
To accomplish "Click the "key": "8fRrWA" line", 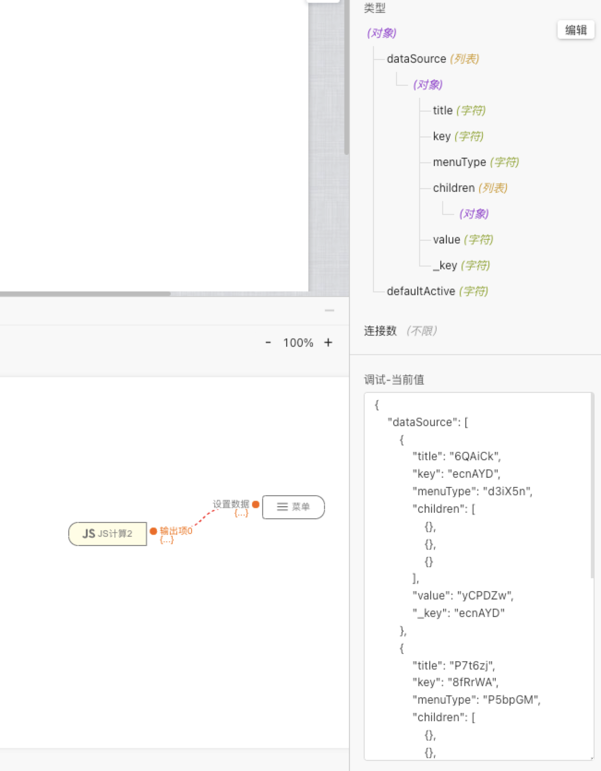I will click(455, 682).
